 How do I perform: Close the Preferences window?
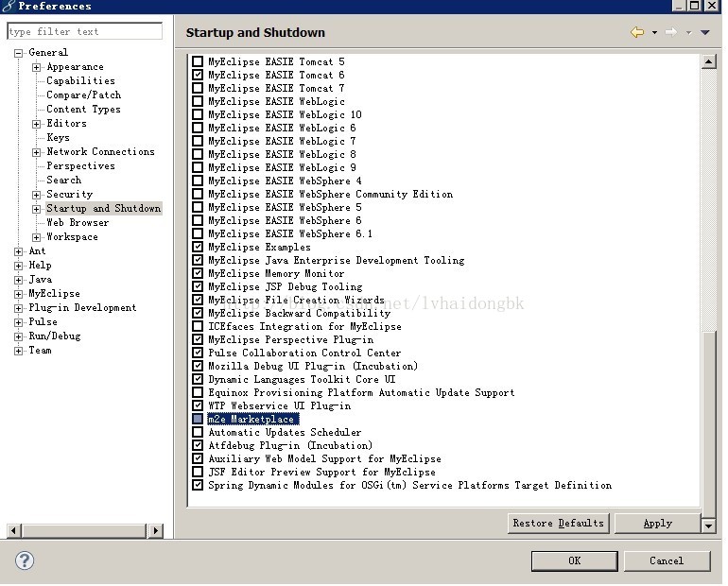[713, 5]
